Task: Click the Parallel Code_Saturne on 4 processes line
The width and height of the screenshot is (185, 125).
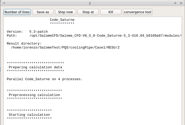Action: 45,79
